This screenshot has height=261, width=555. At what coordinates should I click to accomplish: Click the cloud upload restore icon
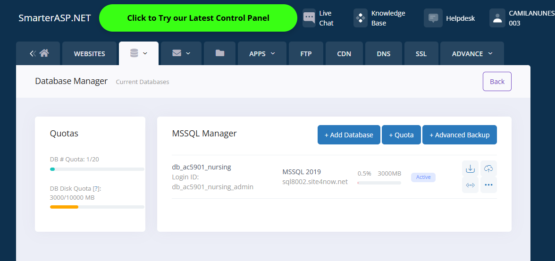488,168
